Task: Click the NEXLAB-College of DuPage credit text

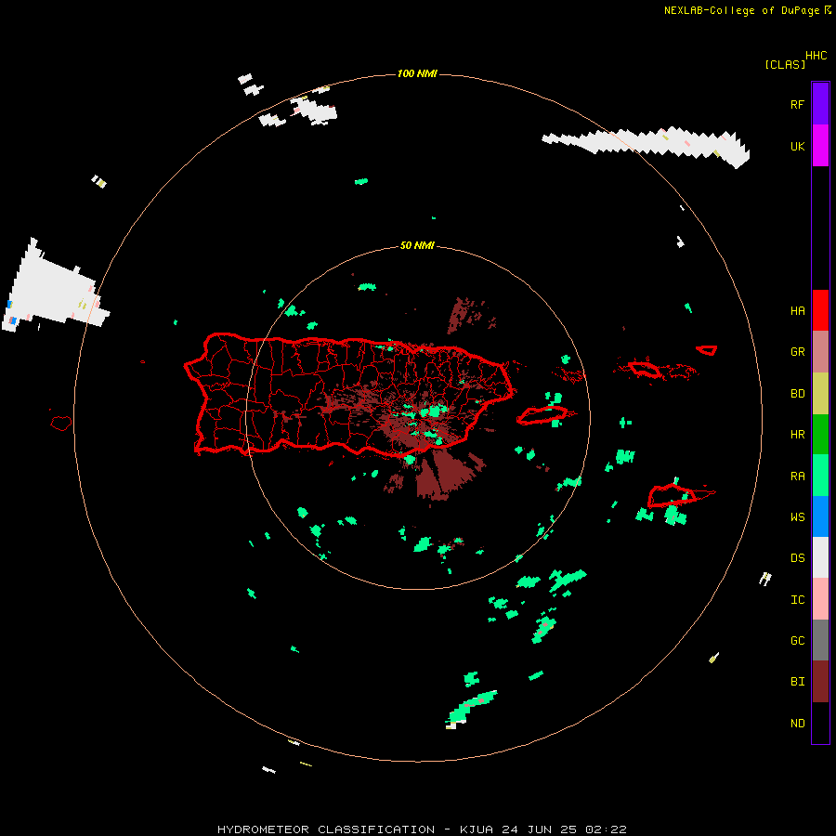Action: click(741, 10)
